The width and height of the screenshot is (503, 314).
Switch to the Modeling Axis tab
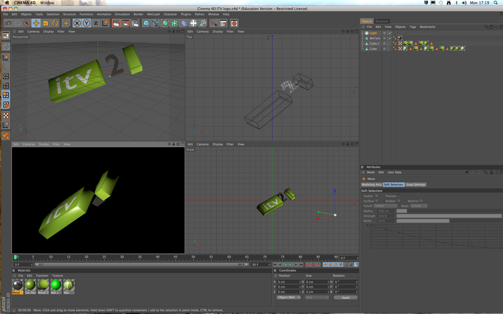coord(372,185)
